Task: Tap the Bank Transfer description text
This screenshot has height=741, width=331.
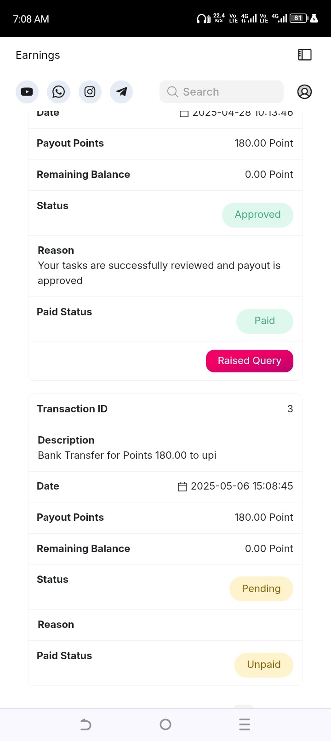Action: 127,456
